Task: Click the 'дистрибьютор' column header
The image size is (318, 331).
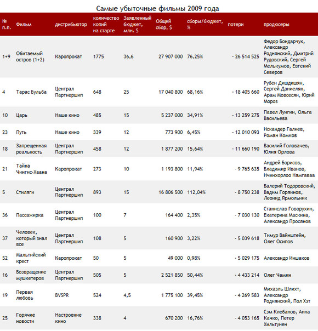Action: click(71, 25)
